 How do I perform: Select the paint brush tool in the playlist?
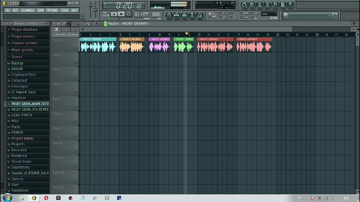pyautogui.click(x=69, y=24)
